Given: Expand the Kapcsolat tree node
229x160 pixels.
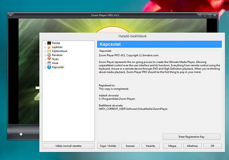Looking at the screenshot, I should pos(45,67).
